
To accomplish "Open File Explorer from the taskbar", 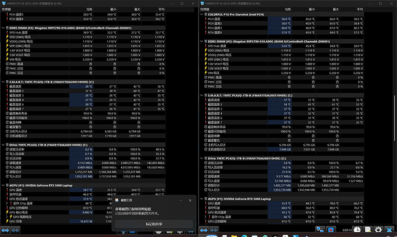I will coord(234,236).
